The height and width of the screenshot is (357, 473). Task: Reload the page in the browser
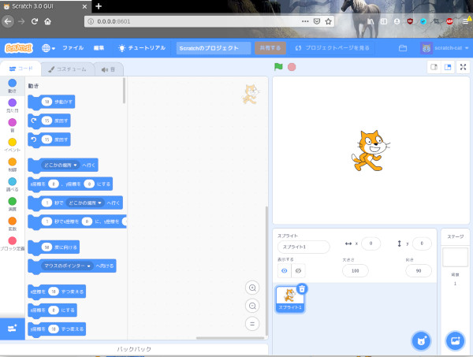click(35, 21)
